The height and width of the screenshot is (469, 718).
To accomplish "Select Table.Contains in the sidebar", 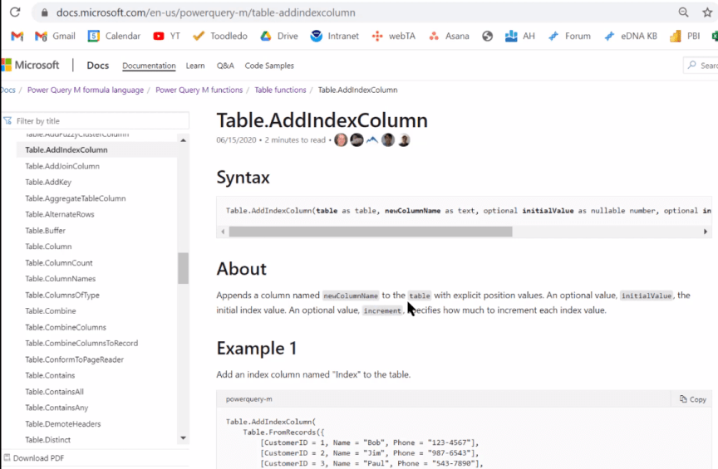I will [50, 376].
